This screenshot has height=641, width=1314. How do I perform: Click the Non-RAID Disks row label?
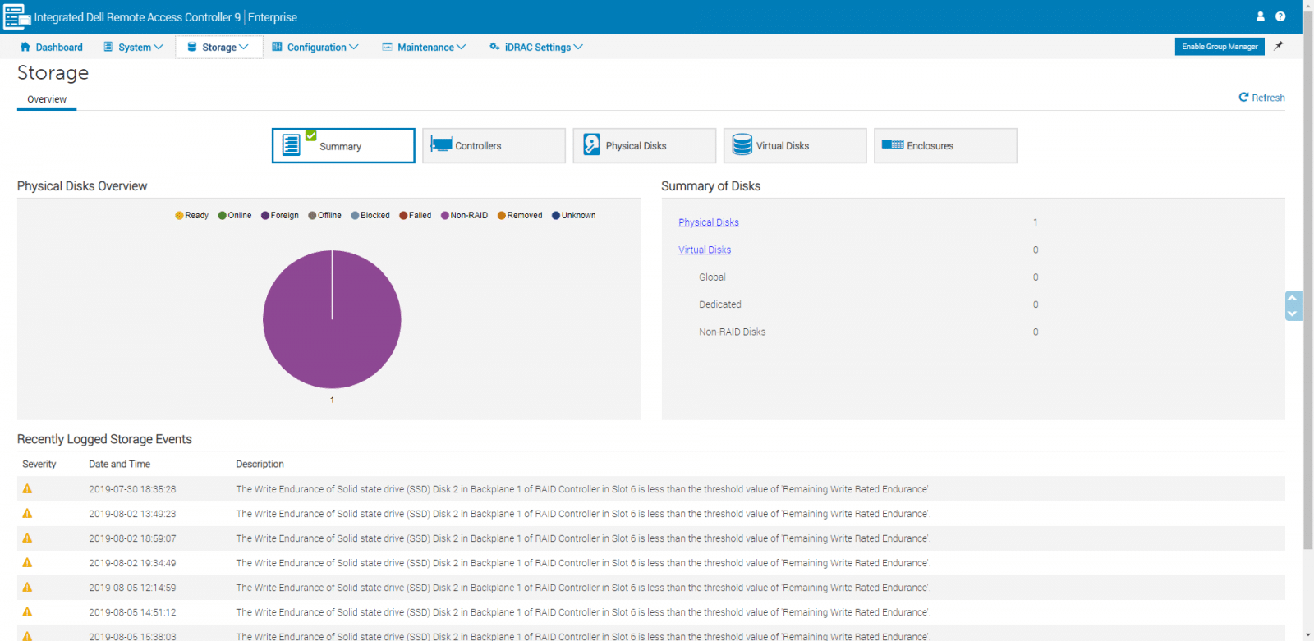[733, 332]
